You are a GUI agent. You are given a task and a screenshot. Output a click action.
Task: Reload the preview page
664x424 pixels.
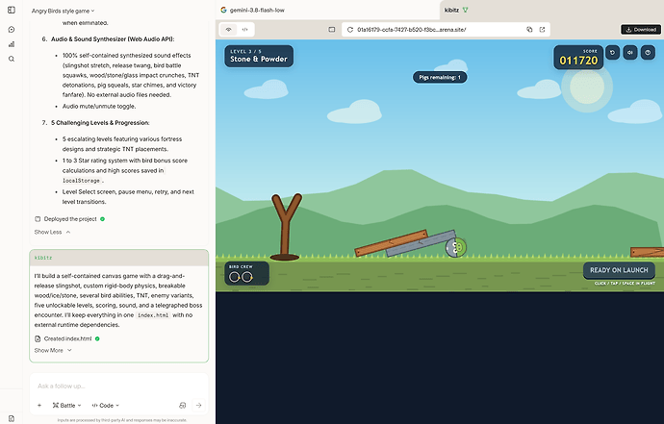[350, 30]
